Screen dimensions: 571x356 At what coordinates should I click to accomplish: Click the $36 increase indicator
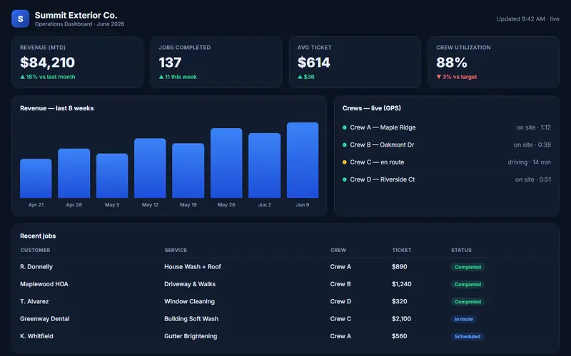[x=306, y=77]
